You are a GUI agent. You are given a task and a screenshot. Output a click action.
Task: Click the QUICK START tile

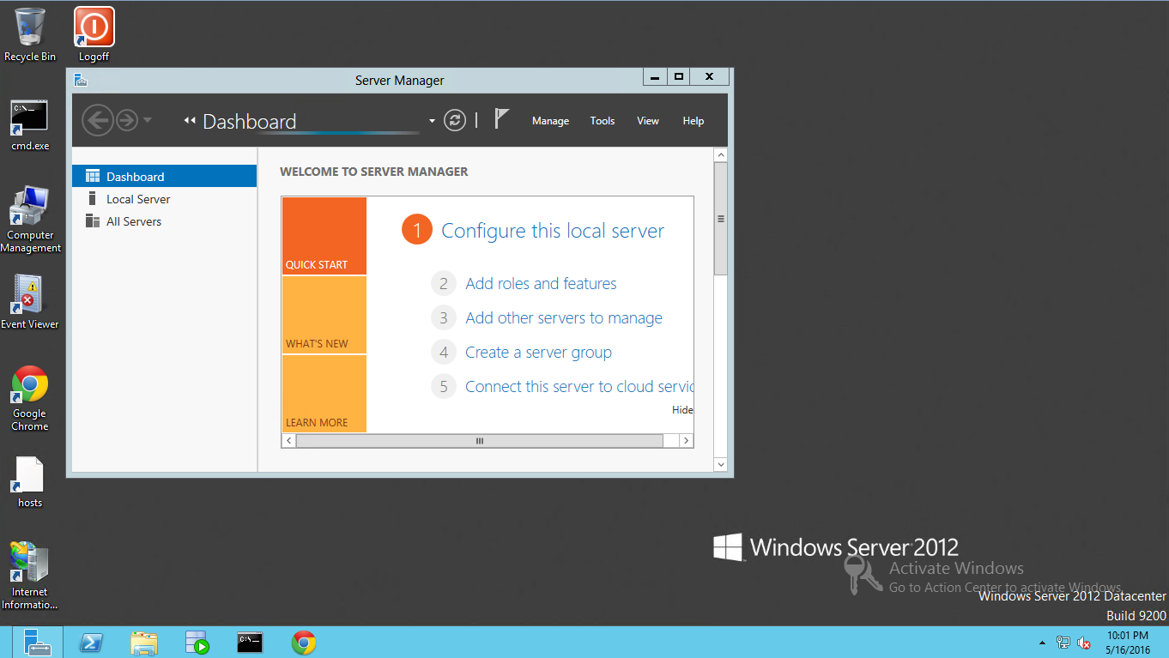click(324, 236)
